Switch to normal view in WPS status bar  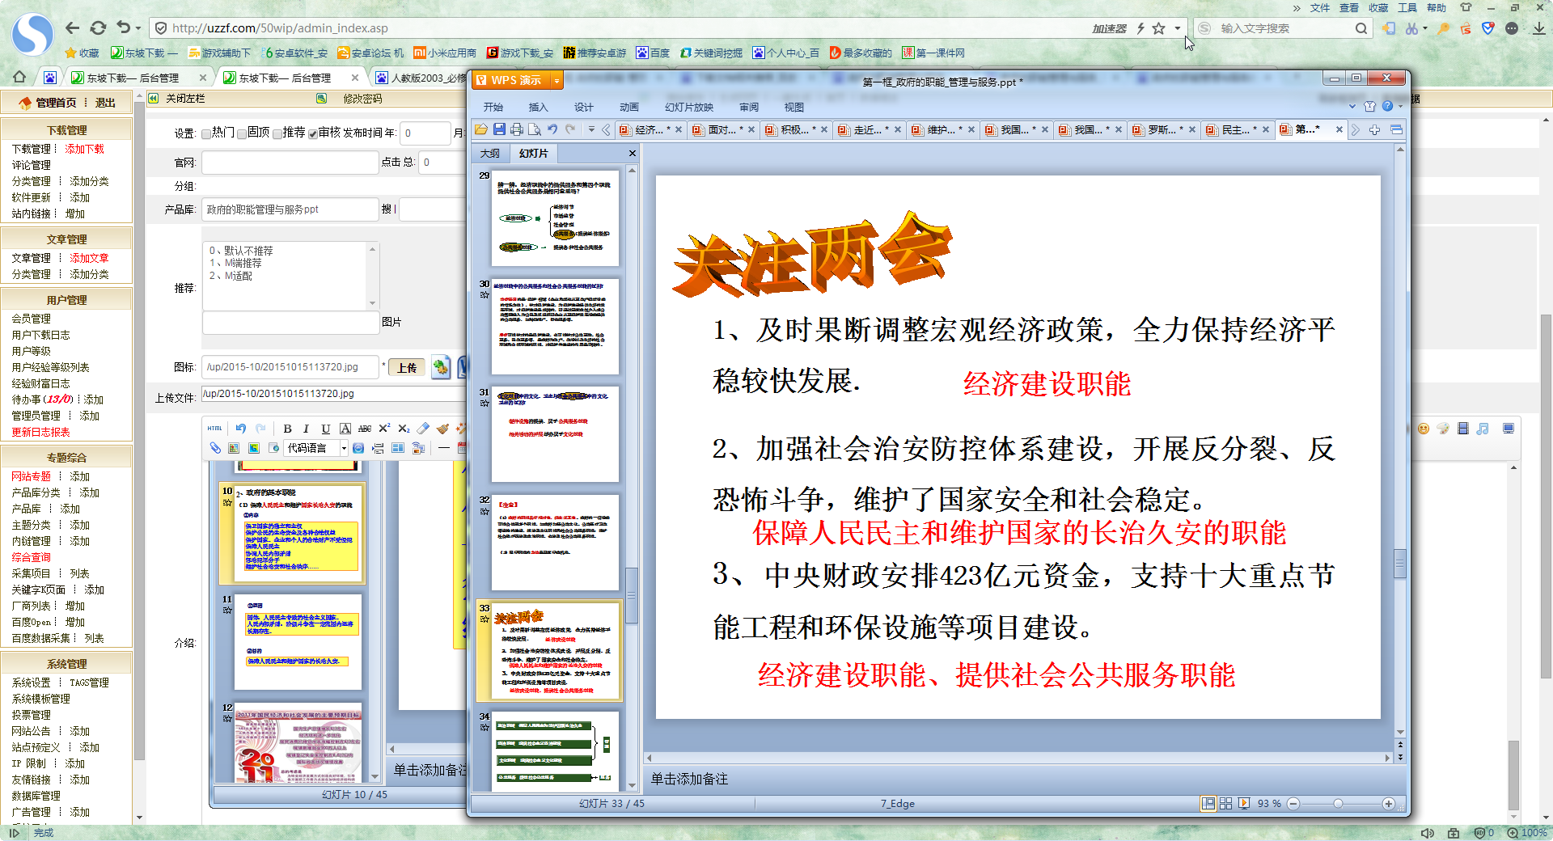pos(1208,804)
